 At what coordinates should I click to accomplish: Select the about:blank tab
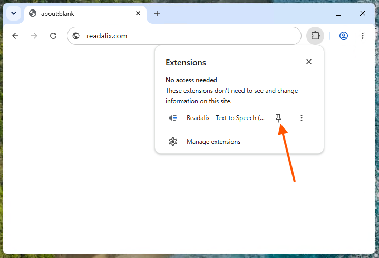coord(85,14)
